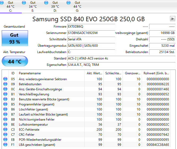Click health status orb of drive G:
This screenshot has height=149, width=177.
[x=68, y=3]
